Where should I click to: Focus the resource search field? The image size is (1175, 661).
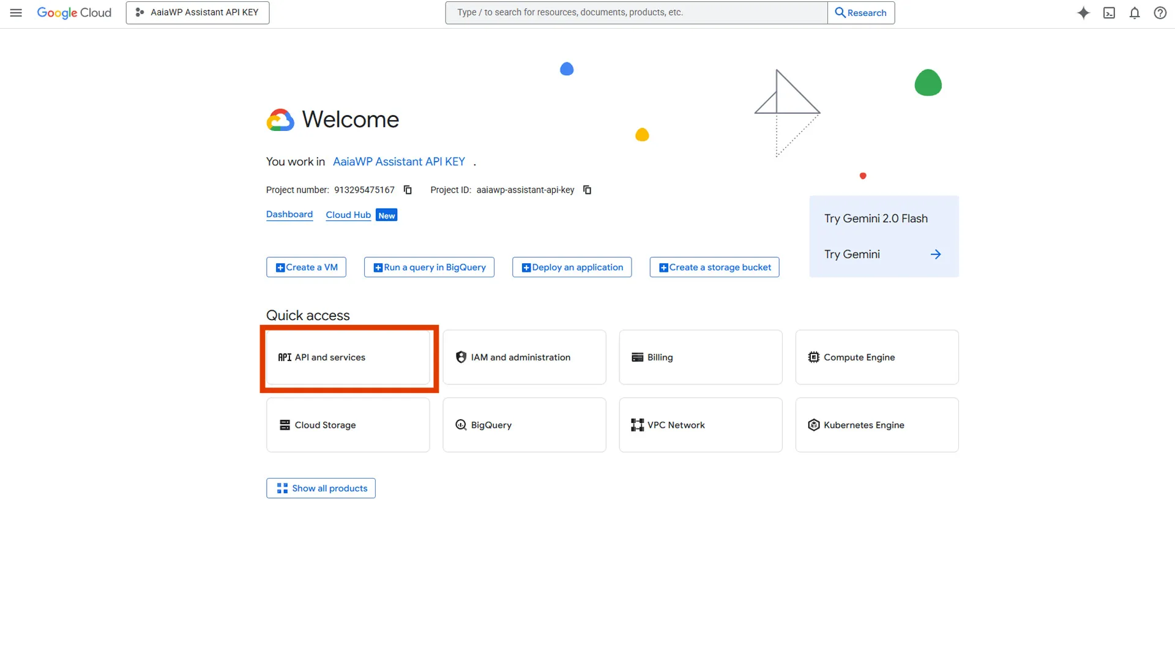(x=636, y=12)
